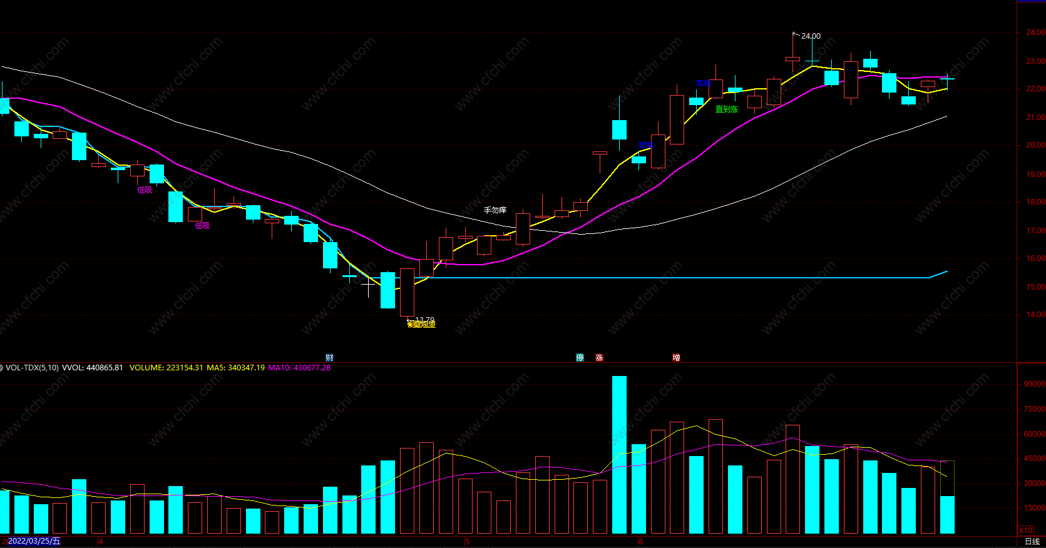Select the VOLUME: 223154.31 value
The width and height of the screenshot is (1046, 548).
coord(167,368)
